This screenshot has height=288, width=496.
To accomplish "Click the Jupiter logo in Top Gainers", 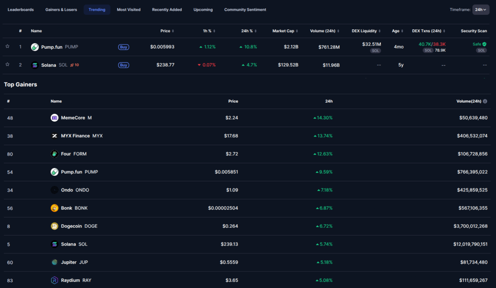I will [x=54, y=262].
